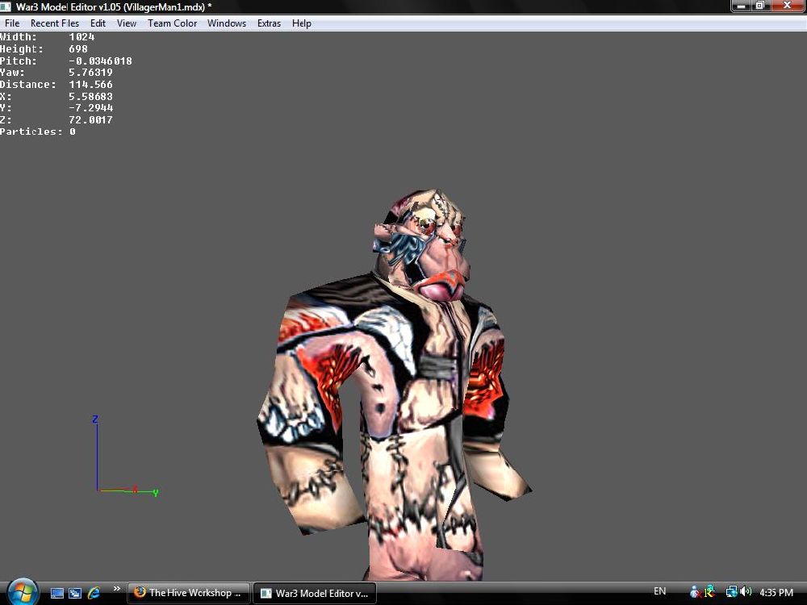
Task: Click the Yaw value 5.76319
Action: click(x=90, y=73)
